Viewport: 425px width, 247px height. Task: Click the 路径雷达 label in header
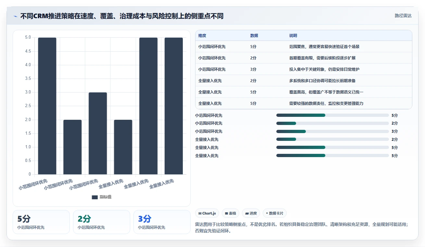(x=403, y=16)
